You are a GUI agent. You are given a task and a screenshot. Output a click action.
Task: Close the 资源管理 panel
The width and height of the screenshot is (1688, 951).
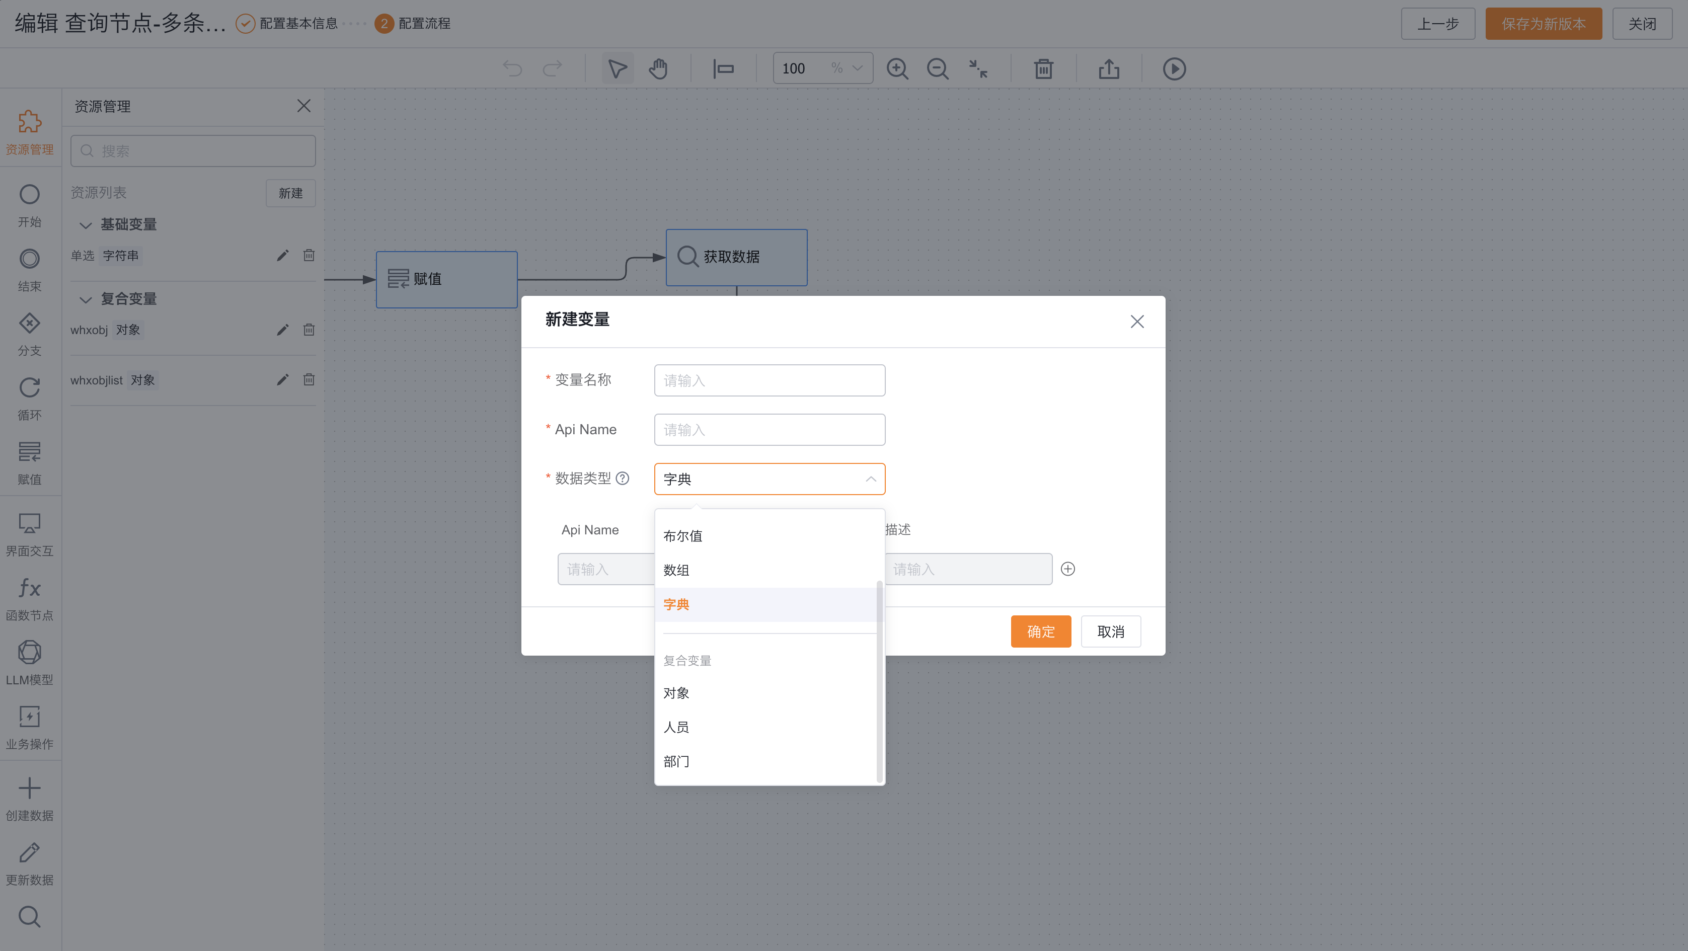pos(303,106)
